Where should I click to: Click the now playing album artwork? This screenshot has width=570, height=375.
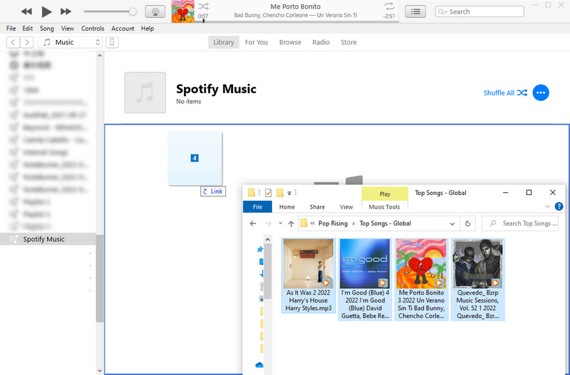tap(183, 11)
